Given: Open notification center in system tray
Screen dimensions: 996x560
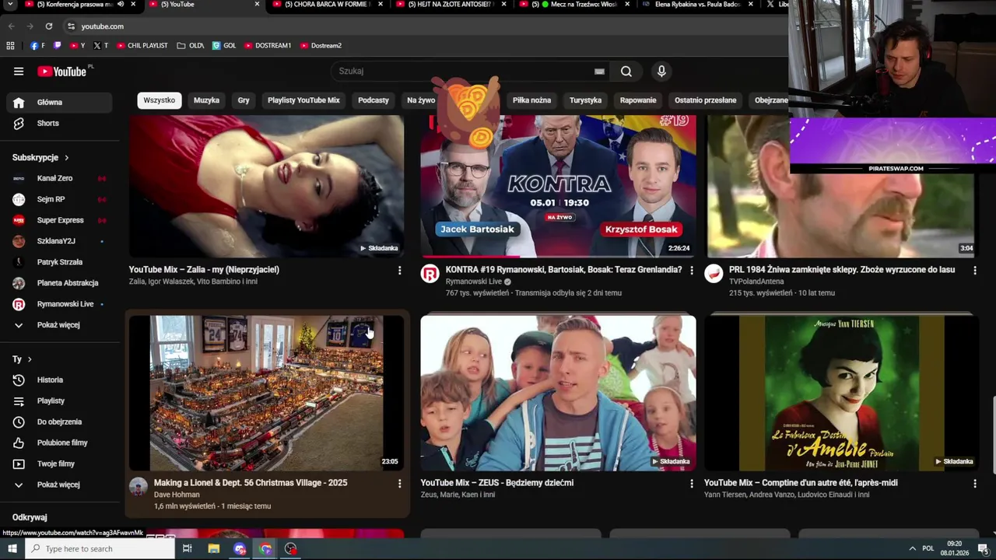Looking at the screenshot, I should pyautogui.click(x=983, y=548).
